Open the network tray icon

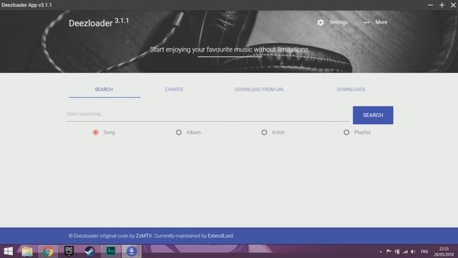(397, 252)
